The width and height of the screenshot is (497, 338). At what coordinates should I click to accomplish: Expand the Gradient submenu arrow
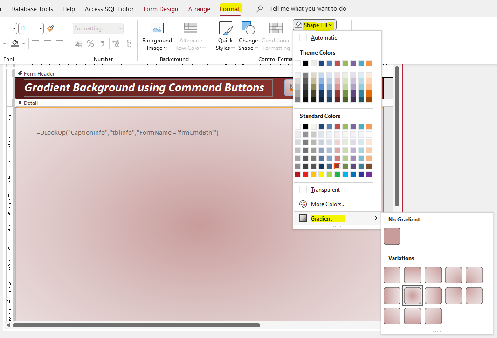click(376, 218)
